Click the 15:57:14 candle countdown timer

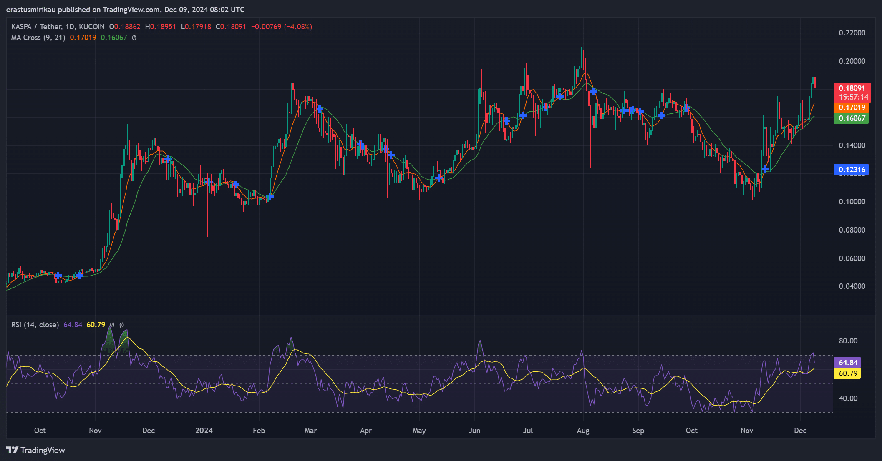coord(854,97)
